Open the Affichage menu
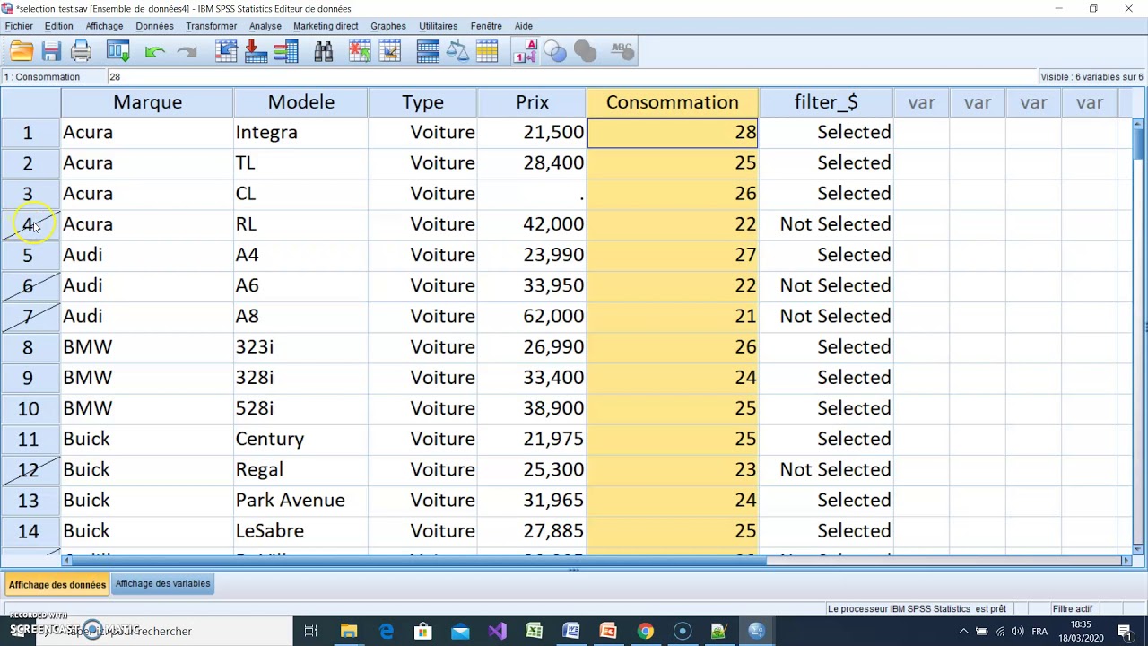The width and height of the screenshot is (1148, 646). (x=104, y=26)
